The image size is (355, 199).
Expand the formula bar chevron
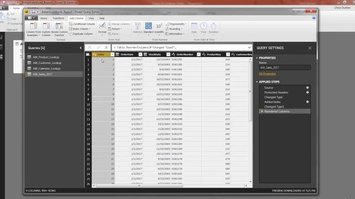(249, 48)
